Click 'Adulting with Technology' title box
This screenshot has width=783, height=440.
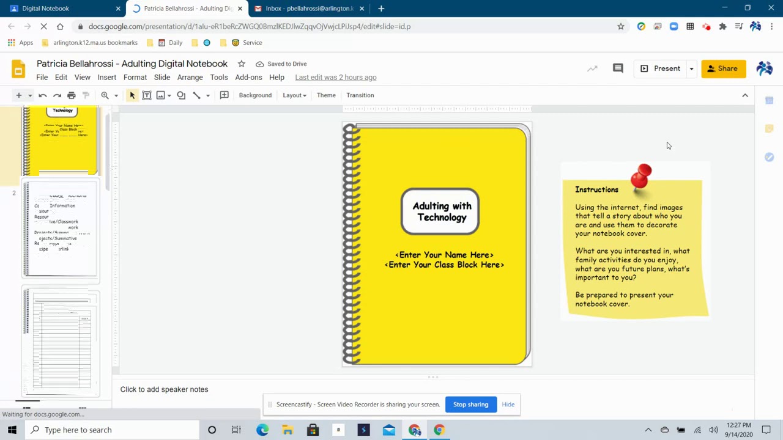(x=440, y=211)
